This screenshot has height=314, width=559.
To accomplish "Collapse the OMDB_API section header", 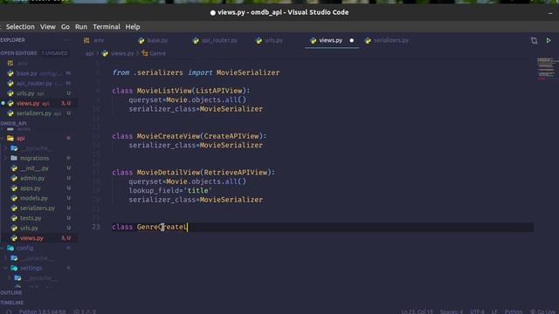I will coord(14,123).
